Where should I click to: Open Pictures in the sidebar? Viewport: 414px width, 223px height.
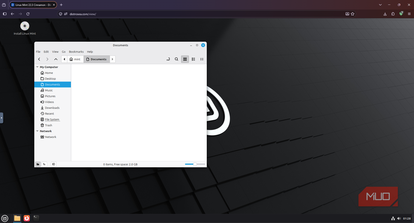click(x=53, y=96)
